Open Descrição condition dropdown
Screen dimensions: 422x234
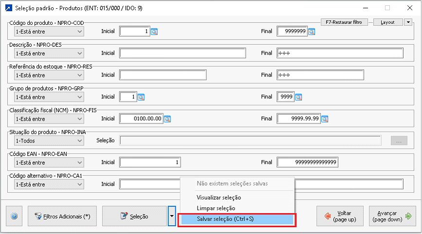(49, 53)
